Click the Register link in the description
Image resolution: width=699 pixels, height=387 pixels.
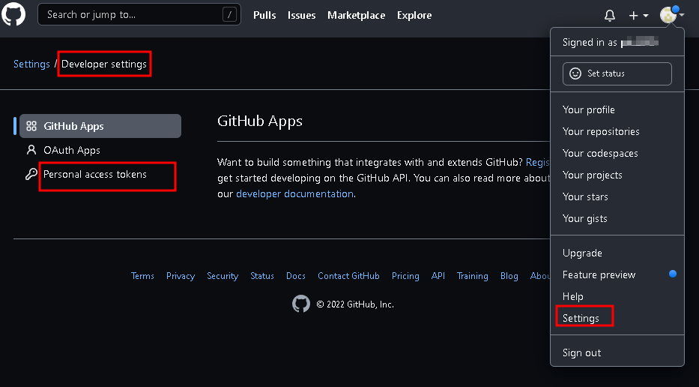(538, 163)
